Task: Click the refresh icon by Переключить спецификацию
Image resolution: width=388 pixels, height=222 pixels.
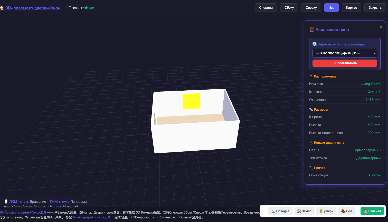Action: coord(314,44)
